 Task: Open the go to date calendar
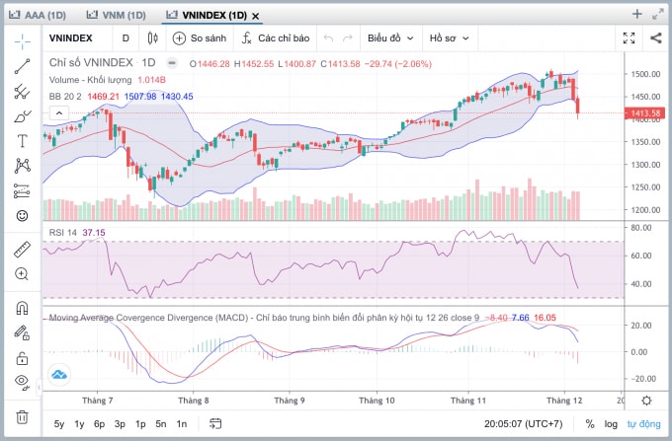[215, 423]
